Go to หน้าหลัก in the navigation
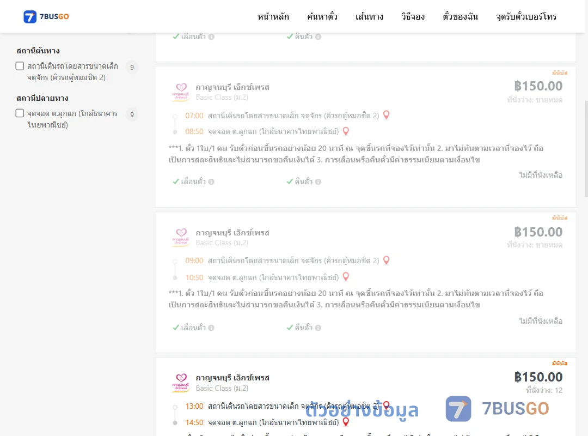 click(273, 16)
